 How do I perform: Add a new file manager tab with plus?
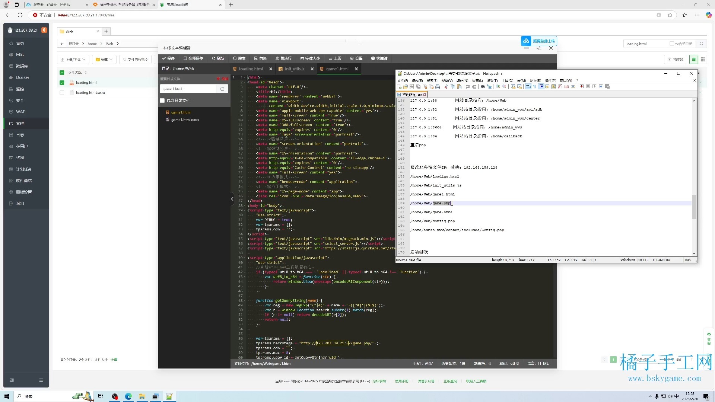point(106,31)
